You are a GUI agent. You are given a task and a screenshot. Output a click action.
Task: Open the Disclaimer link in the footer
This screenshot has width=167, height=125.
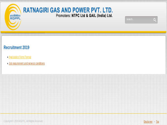[x=148, y=122]
